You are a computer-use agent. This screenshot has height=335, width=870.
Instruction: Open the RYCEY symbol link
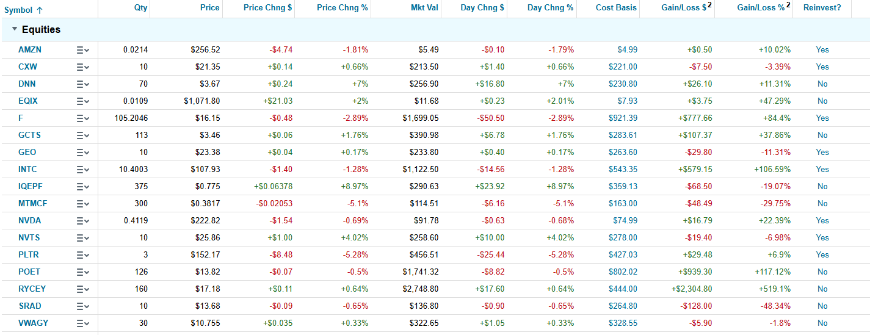pyautogui.click(x=32, y=289)
